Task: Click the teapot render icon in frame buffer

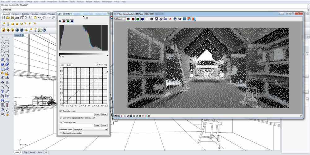Action: pyautogui.click(x=179, y=19)
